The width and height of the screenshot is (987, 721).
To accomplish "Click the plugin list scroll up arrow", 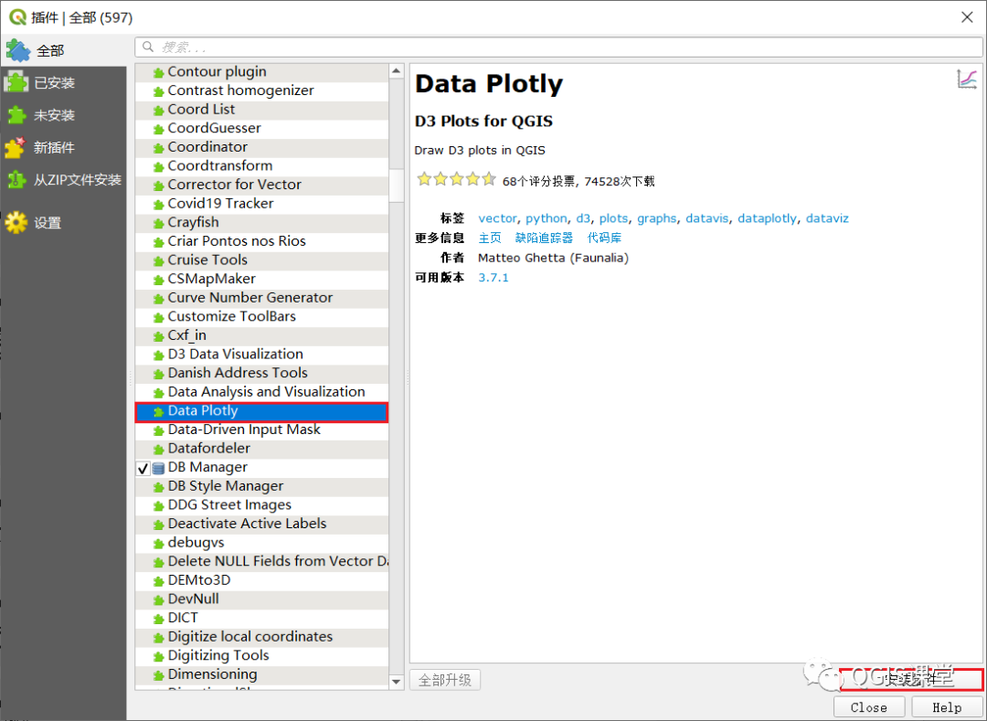I will pos(396,71).
